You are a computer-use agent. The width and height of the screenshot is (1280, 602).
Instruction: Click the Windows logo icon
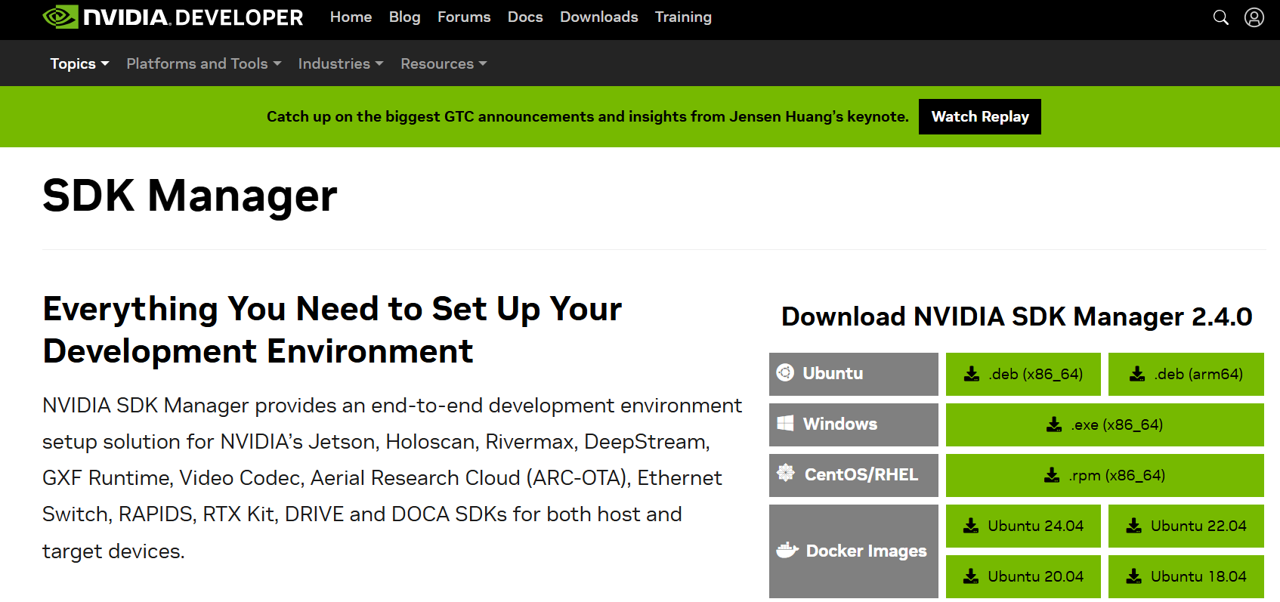pyautogui.click(x=786, y=423)
